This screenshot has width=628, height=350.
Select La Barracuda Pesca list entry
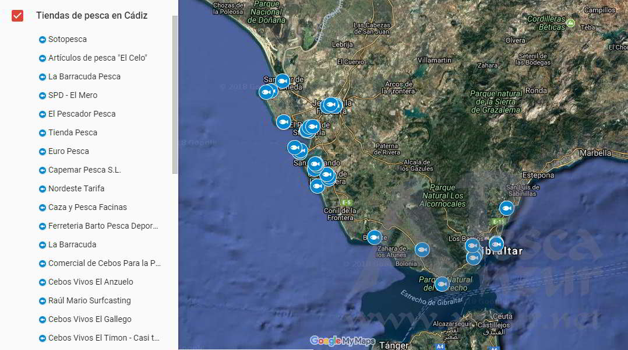(84, 76)
